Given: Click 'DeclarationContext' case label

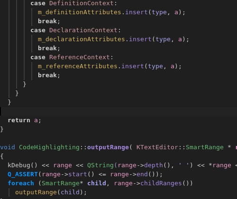Looking at the screenshot, I should (x=83, y=30).
